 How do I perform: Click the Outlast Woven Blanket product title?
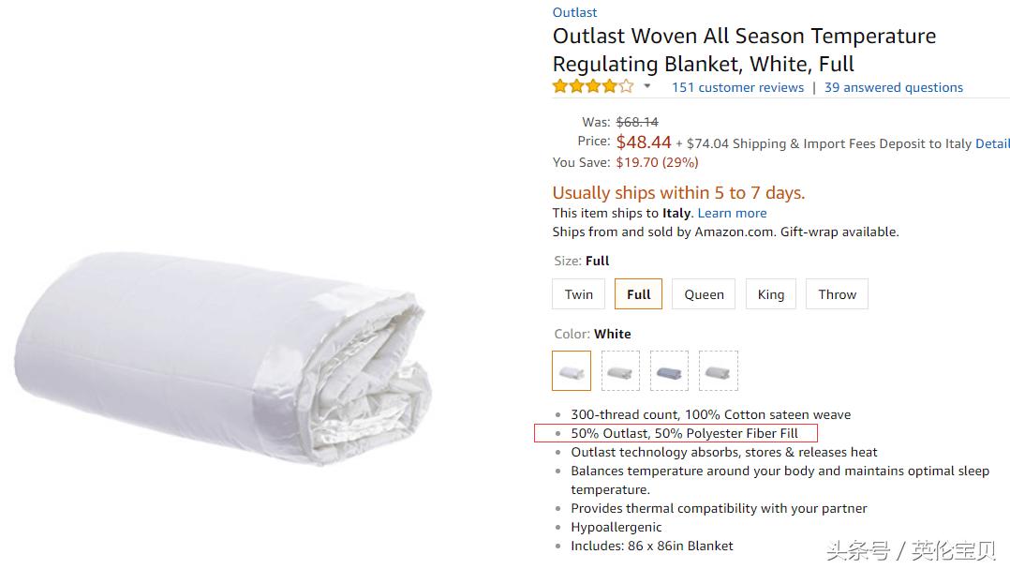click(743, 51)
